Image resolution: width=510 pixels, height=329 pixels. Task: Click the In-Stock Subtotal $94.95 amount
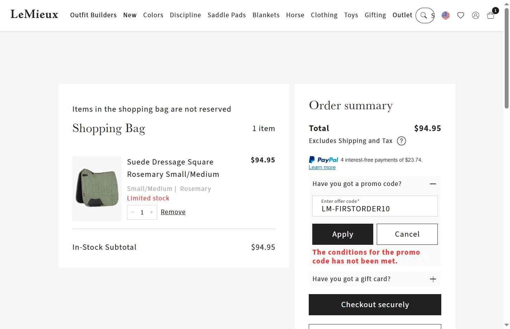point(263,247)
